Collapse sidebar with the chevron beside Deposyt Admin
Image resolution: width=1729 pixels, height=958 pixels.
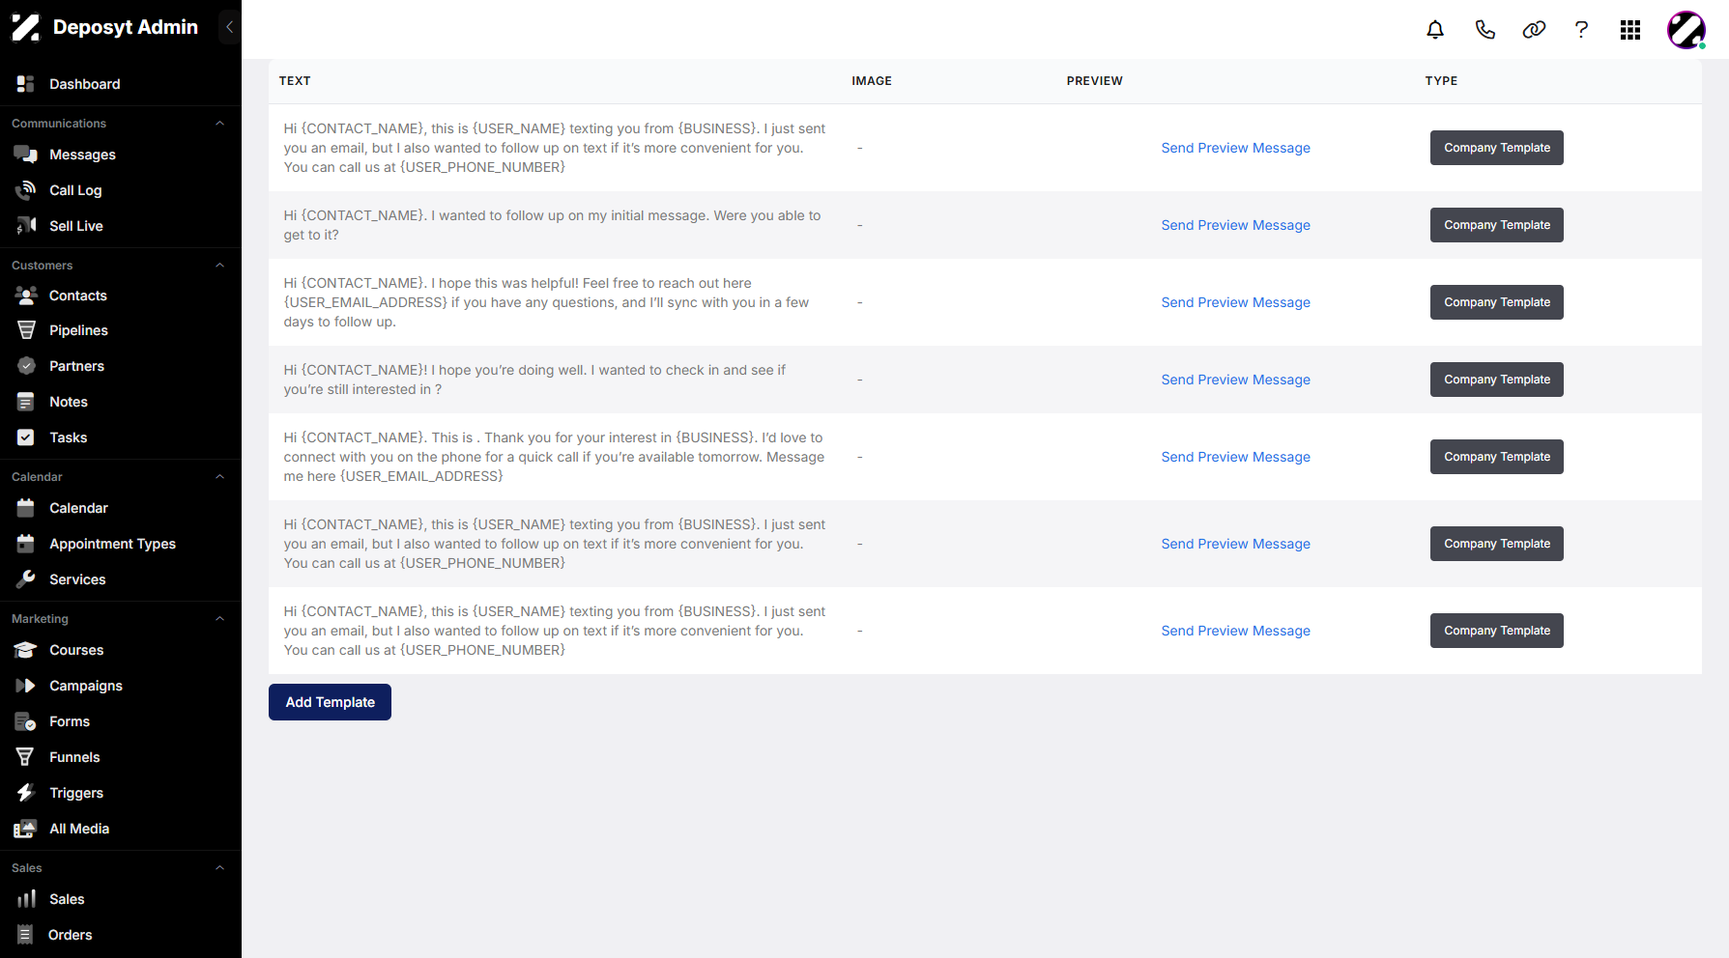click(229, 27)
